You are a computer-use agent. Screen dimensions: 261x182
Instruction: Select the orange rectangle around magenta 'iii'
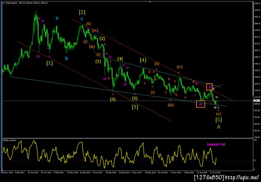tap(201, 104)
